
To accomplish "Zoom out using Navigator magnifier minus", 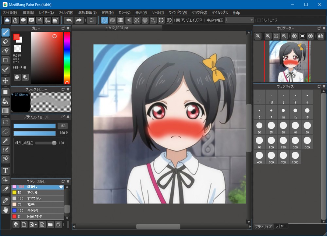I will pos(284,36).
